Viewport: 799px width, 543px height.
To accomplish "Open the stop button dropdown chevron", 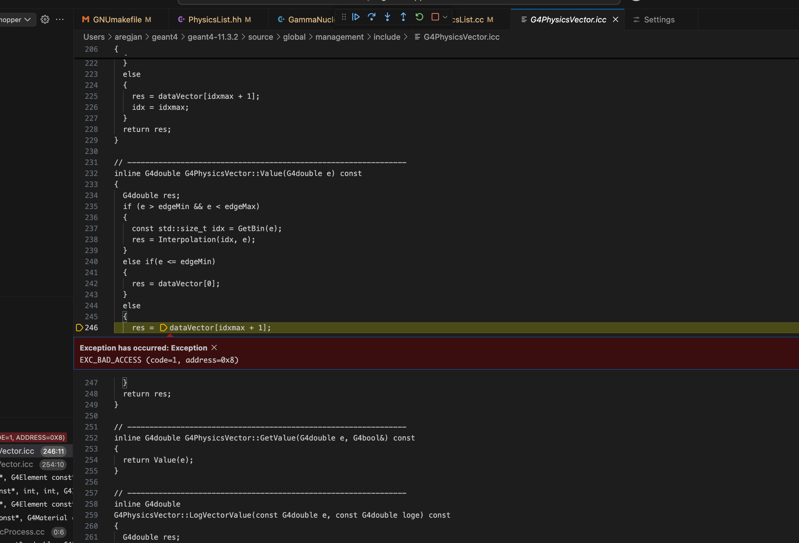I will (x=445, y=17).
